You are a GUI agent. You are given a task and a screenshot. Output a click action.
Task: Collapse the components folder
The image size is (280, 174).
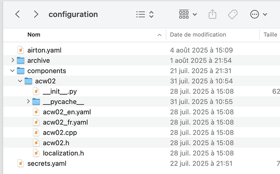(13, 71)
